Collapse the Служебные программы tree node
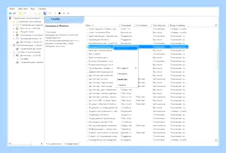This screenshot has height=153, width=226. click(10, 22)
